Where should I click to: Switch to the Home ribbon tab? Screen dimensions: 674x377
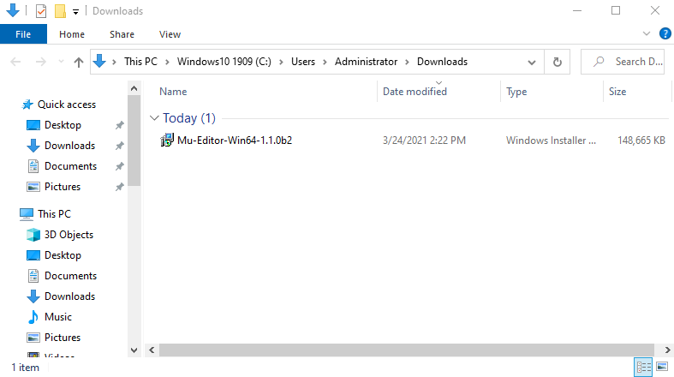72,34
